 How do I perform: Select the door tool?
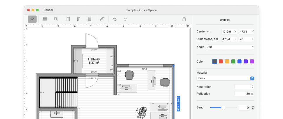[x=79, y=19]
